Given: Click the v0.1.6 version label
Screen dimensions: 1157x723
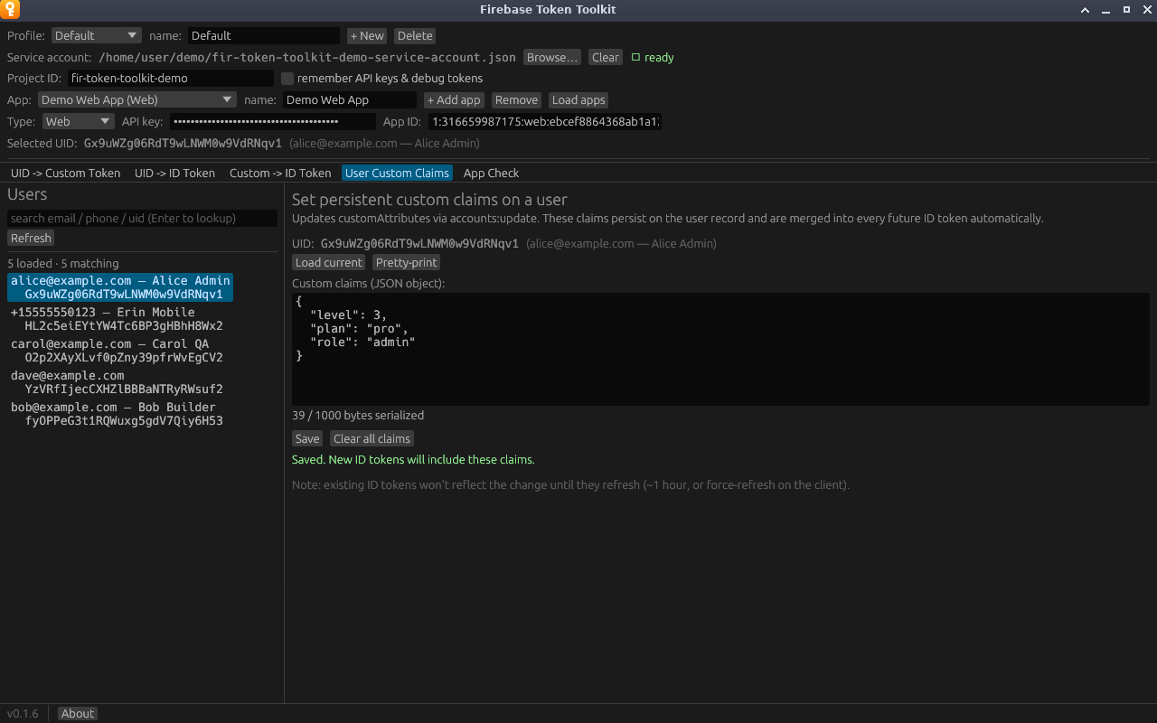Looking at the screenshot, I should pos(23,714).
